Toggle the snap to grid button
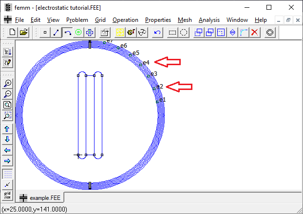Screen dimensions: 303x214 point(8,184)
